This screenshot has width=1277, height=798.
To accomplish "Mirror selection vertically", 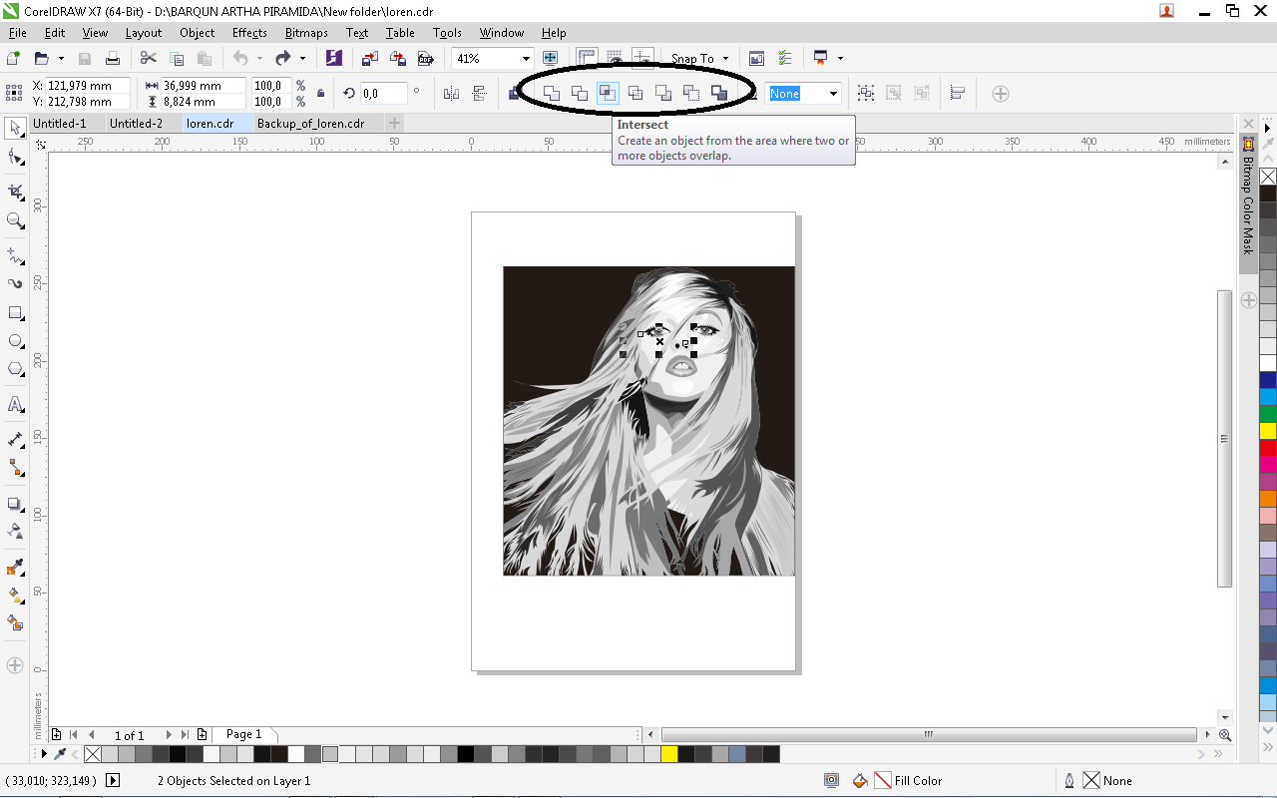I will [x=479, y=93].
